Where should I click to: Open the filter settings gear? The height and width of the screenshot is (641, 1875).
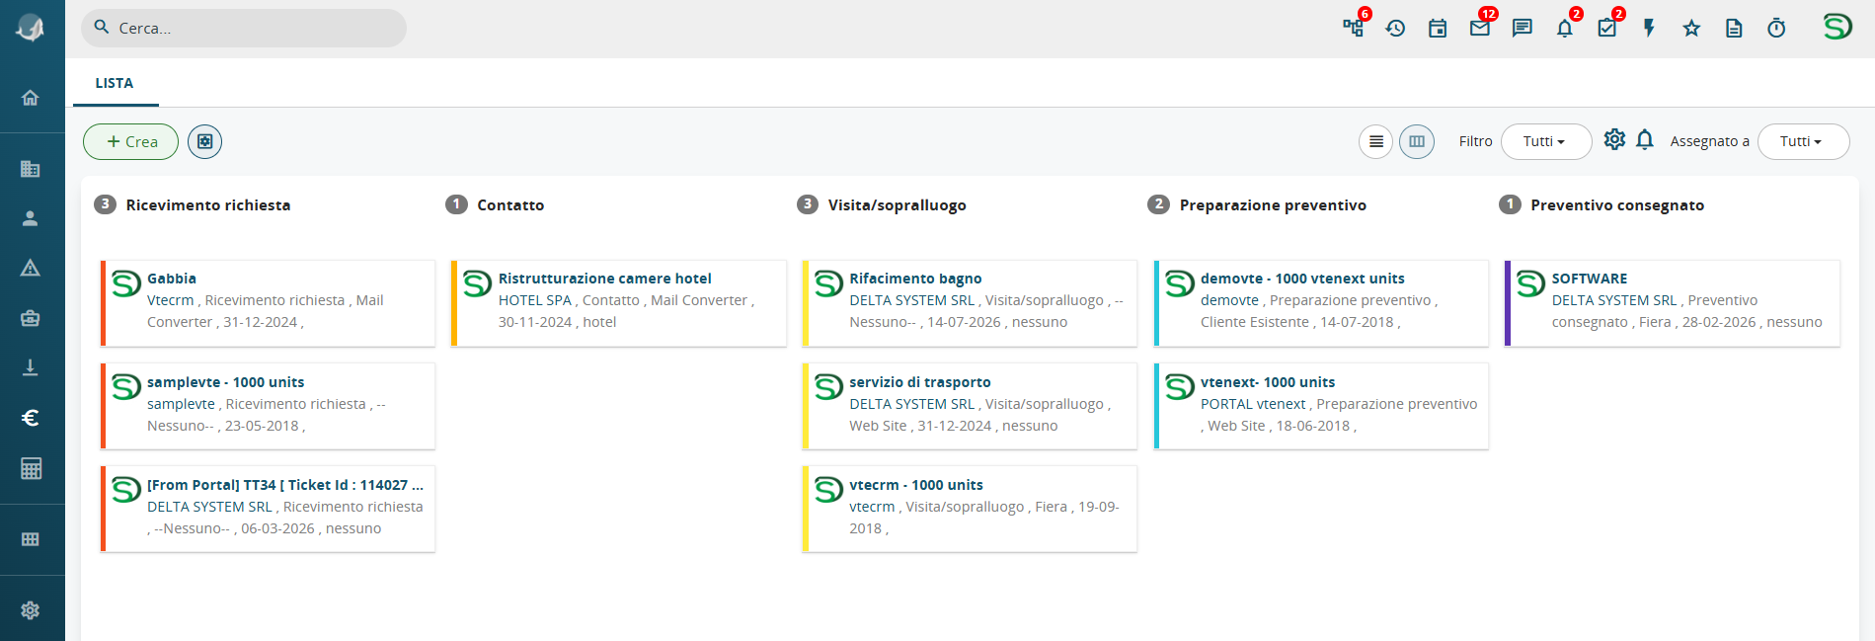pos(1614,140)
